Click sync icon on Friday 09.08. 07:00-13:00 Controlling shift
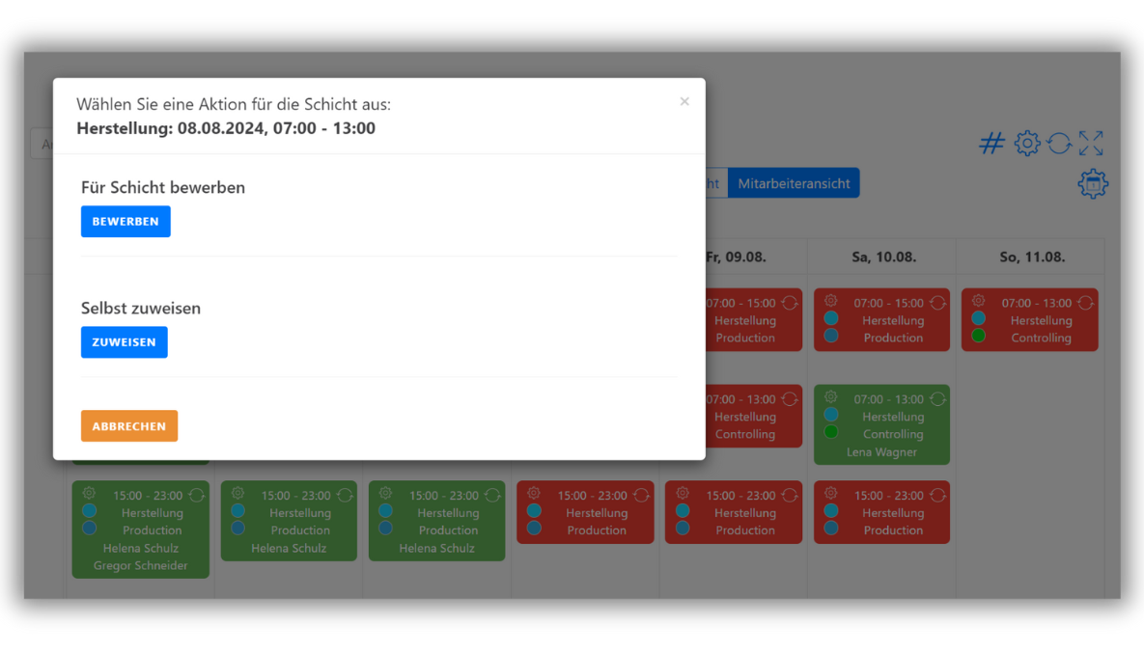 [790, 399]
